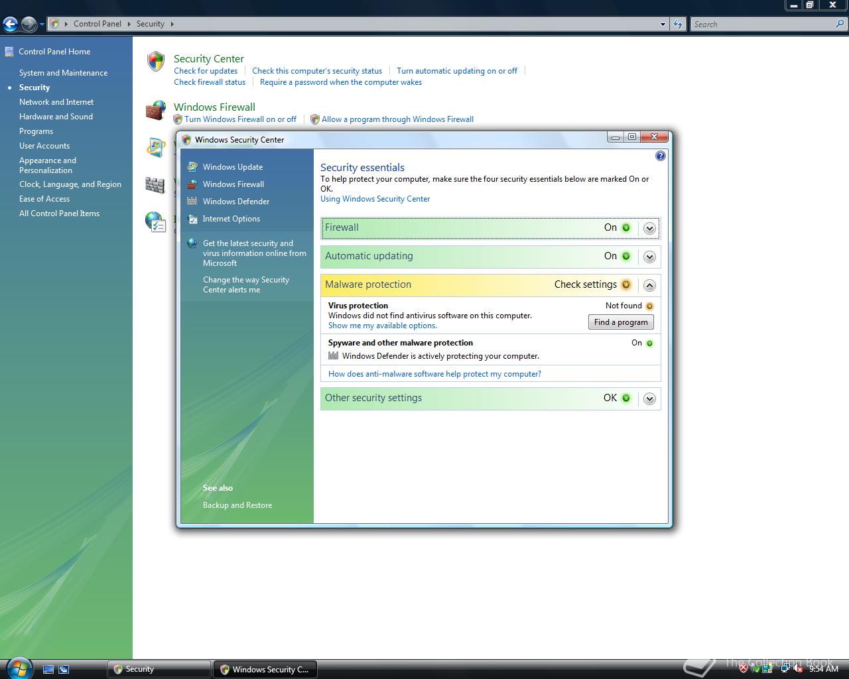Open All Control Panel Items
849x679 pixels.
click(x=59, y=214)
